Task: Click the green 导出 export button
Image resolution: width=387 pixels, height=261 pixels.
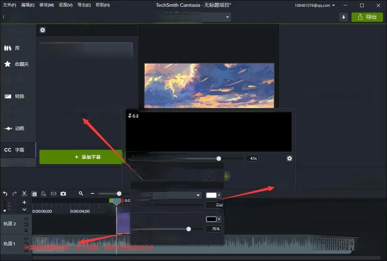Action: [x=367, y=17]
